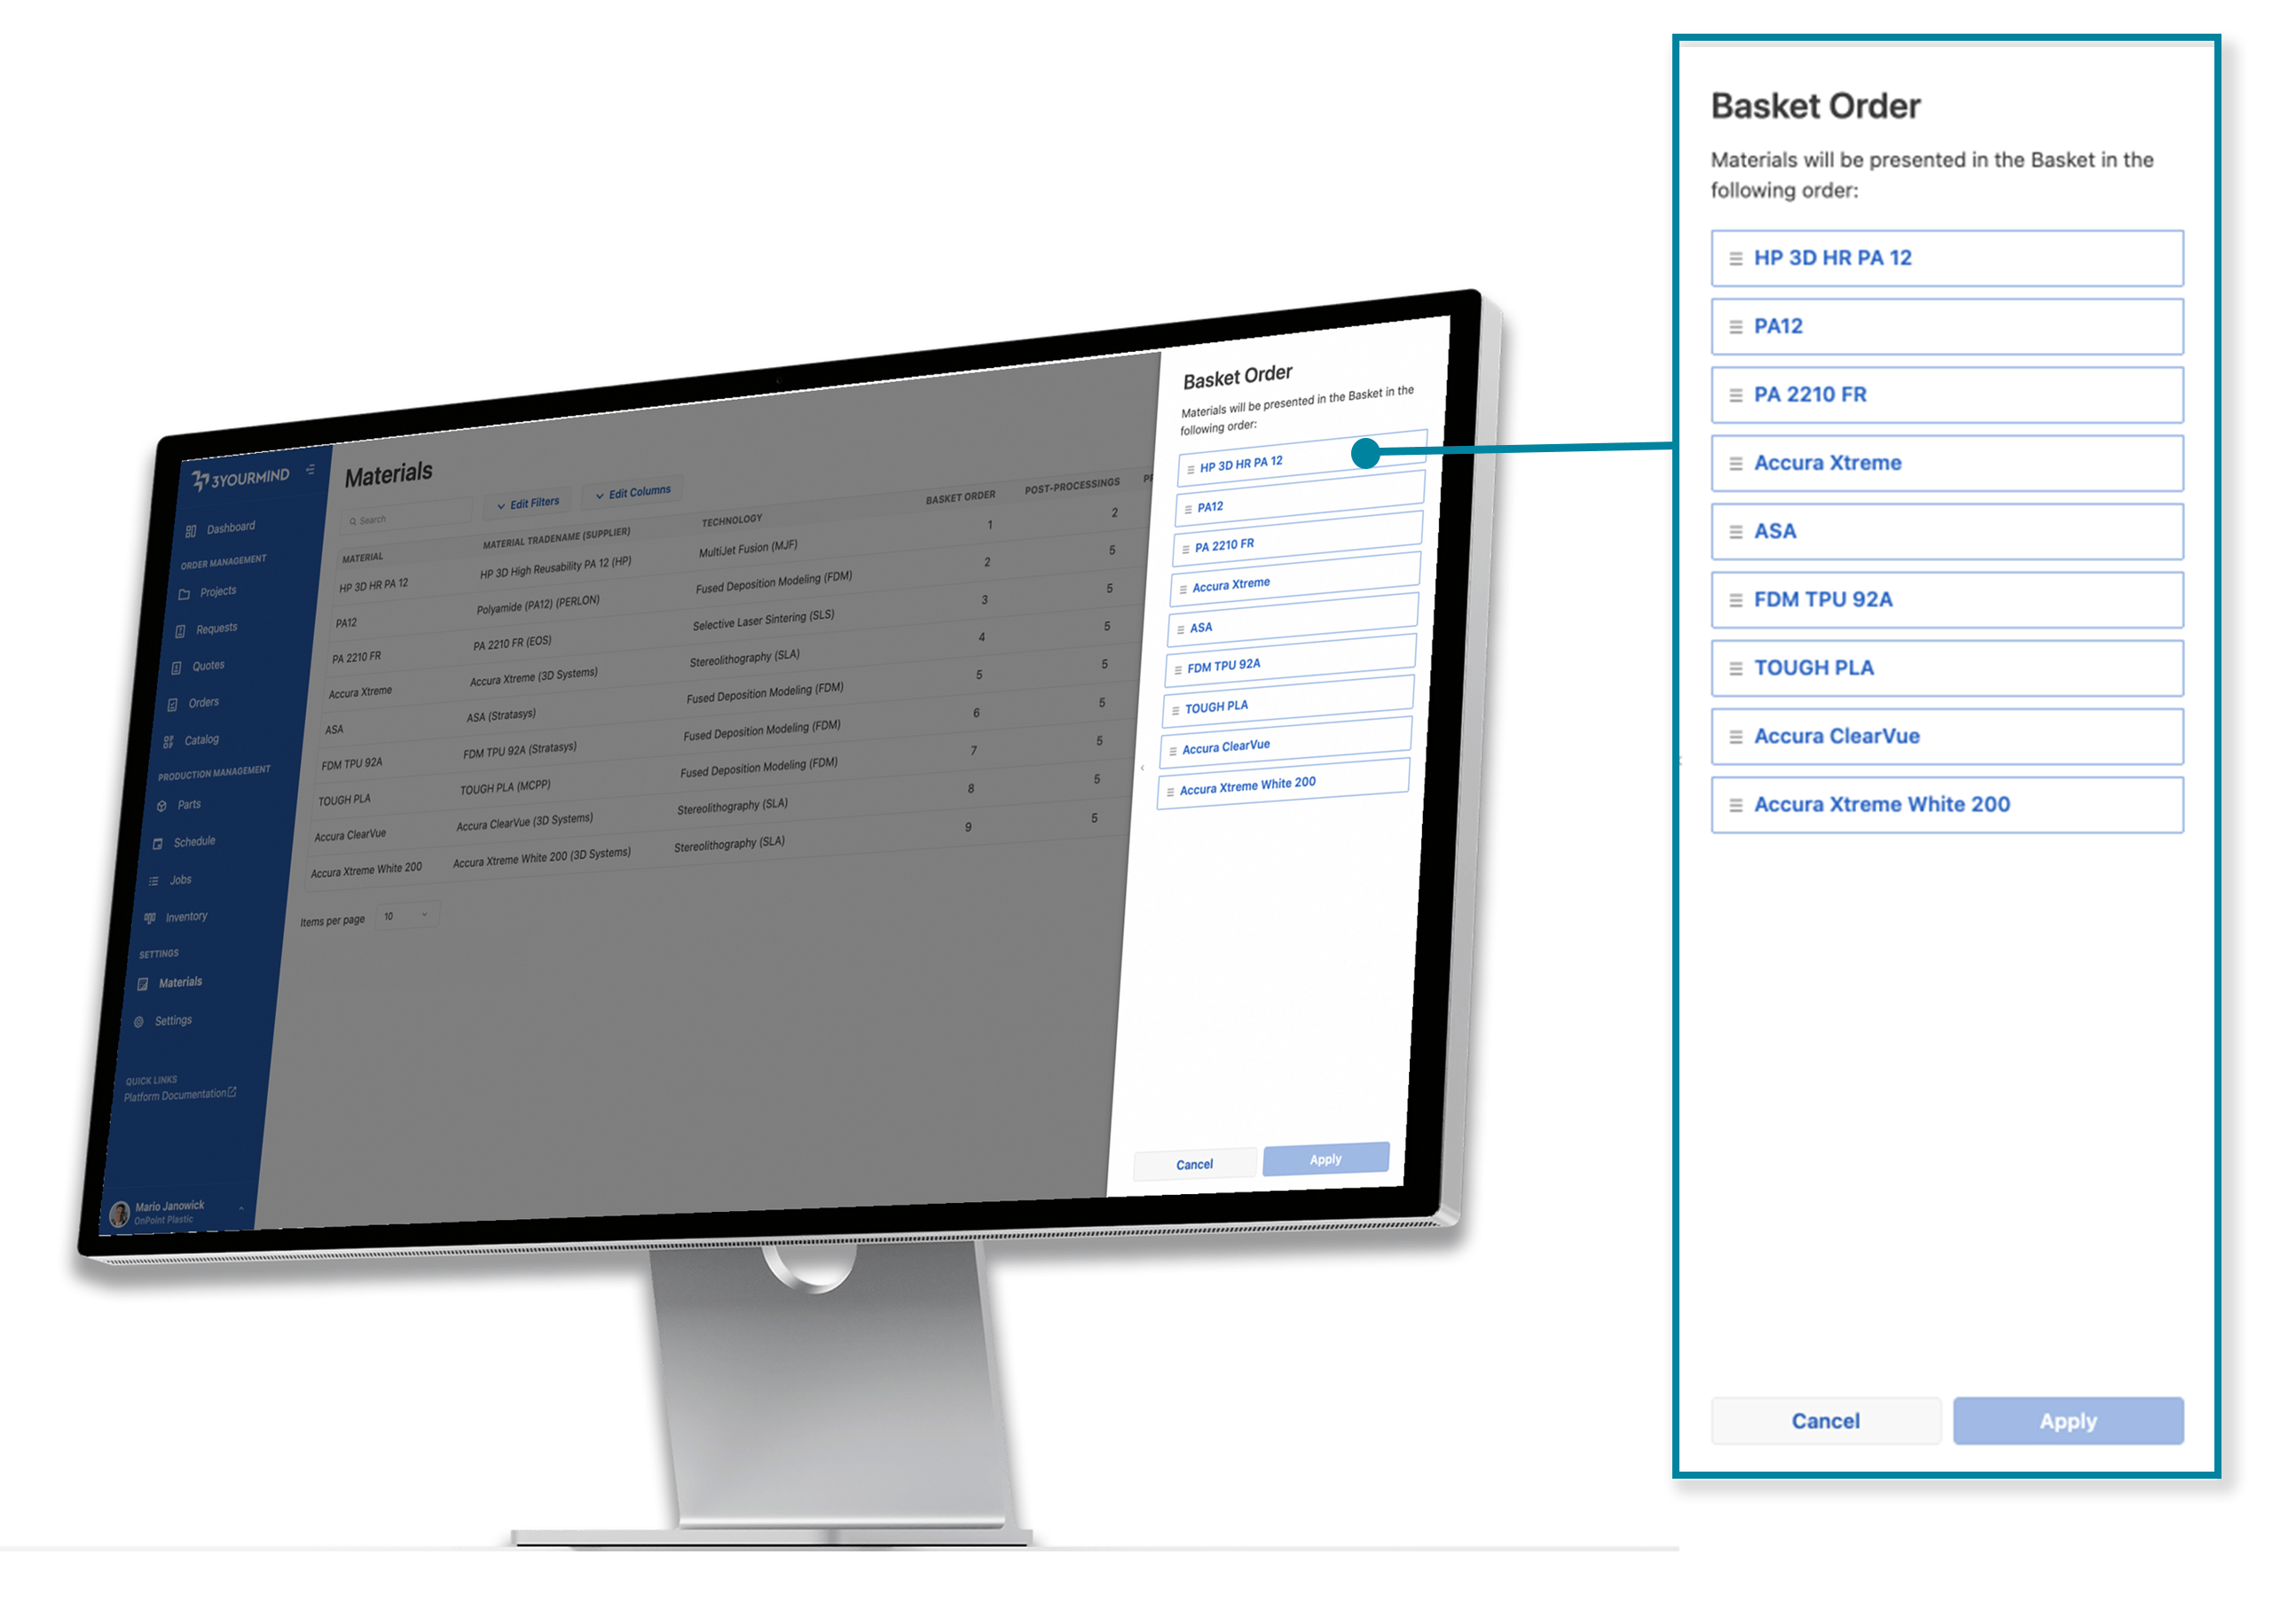
Task: Select Accura ClearVue in monitor's basket list
Action: (x=1285, y=743)
